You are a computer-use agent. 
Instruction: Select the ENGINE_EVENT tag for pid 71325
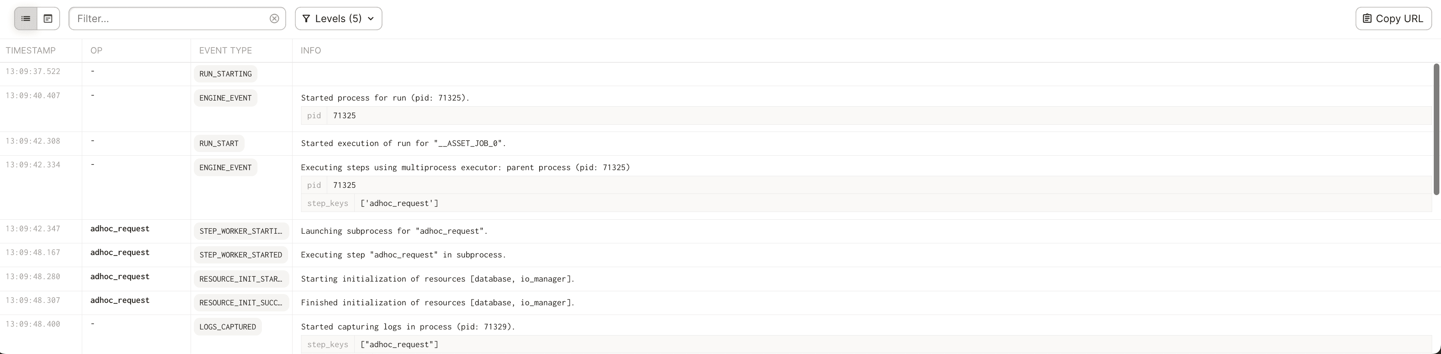(x=225, y=98)
